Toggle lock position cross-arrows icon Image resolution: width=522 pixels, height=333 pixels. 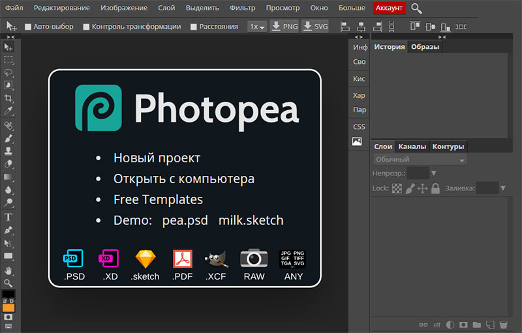(x=422, y=188)
